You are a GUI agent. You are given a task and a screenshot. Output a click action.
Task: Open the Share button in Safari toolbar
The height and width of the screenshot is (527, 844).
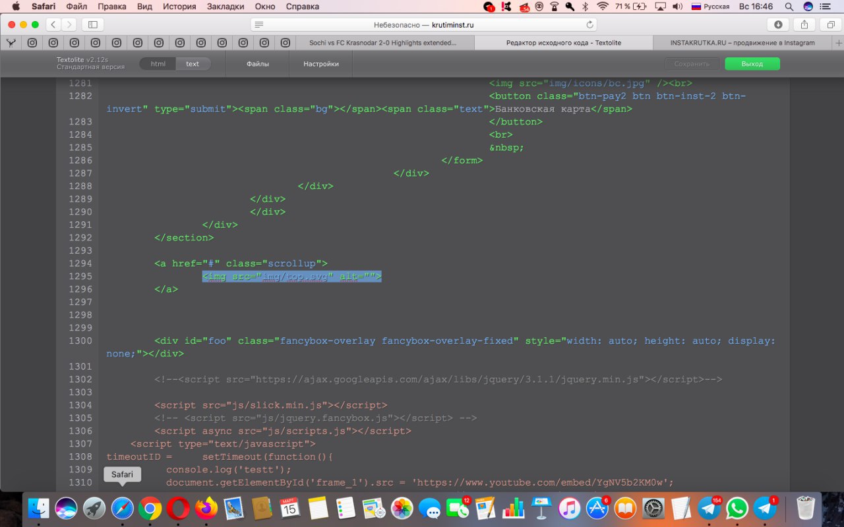[x=804, y=24]
